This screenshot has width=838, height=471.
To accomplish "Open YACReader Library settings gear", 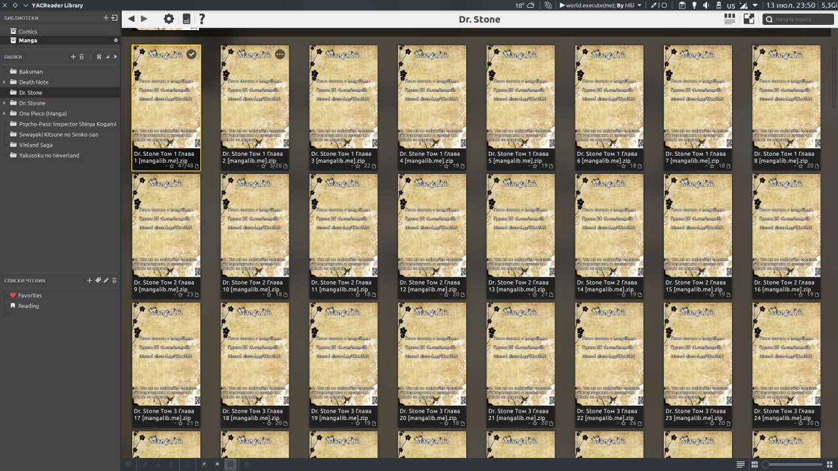I will click(169, 19).
